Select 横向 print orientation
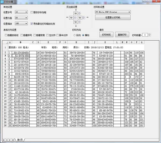Image resolution: width=161 pixels, height=143 pixels. tap(83, 35)
